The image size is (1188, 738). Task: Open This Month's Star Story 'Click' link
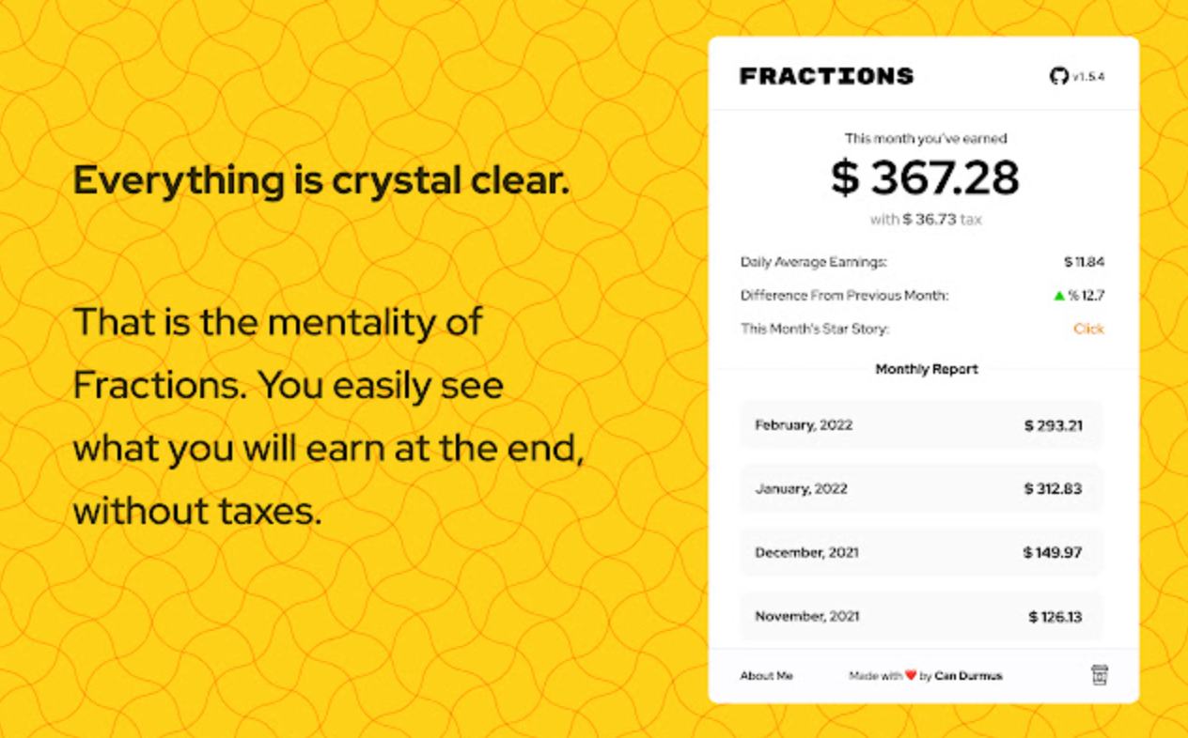tap(1088, 329)
